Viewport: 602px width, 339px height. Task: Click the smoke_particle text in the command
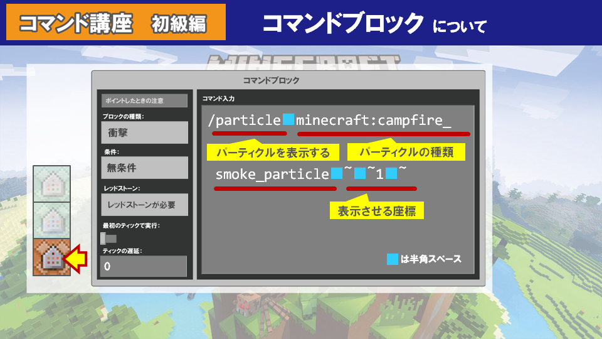(272, 175)
